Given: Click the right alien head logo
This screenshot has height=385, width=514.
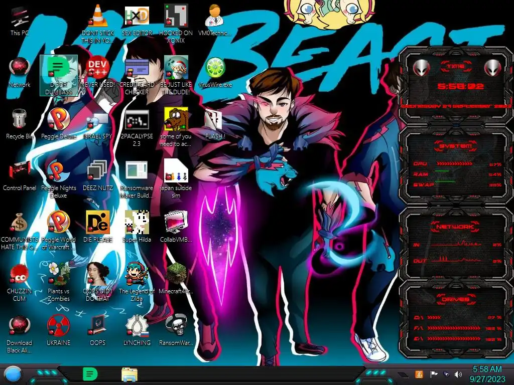Looking at the screenshot, I should coord(493,68).
